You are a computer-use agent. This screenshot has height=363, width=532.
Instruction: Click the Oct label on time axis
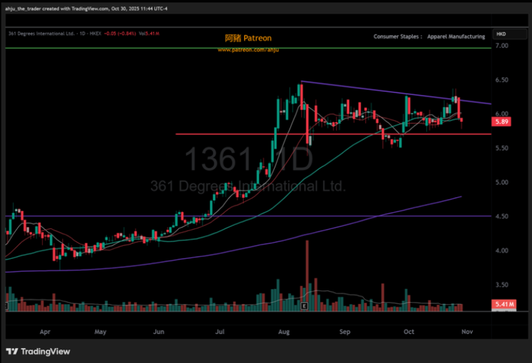coord(409,332)
